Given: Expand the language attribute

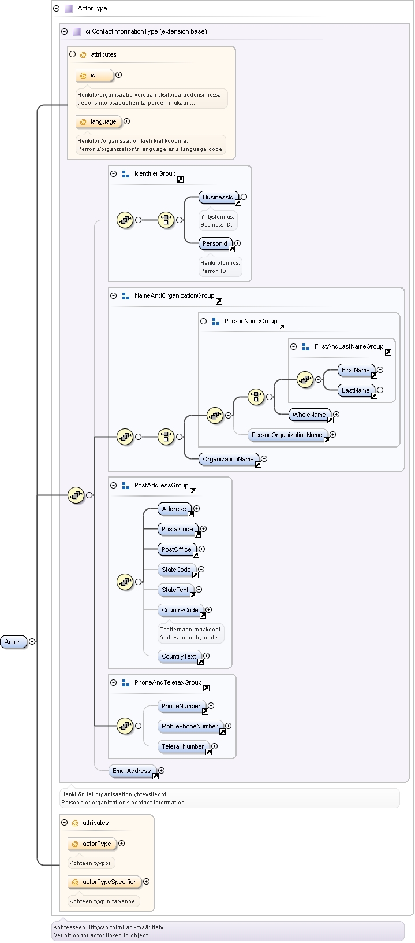Looking at the screenshot, I should (x=126, y=121).
